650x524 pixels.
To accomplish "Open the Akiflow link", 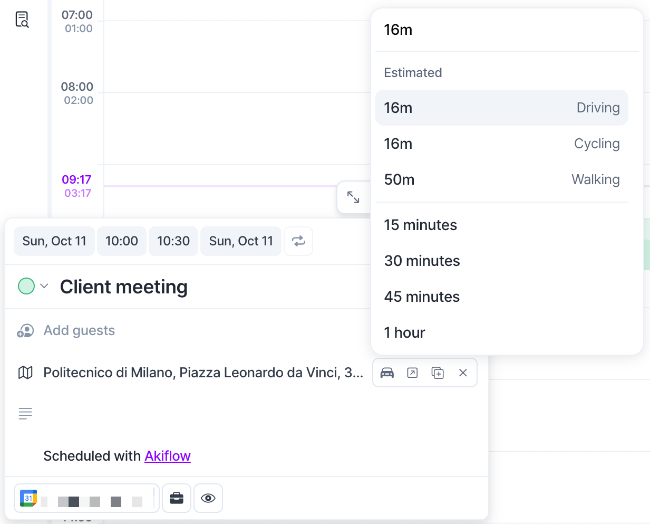I will 168,456.
